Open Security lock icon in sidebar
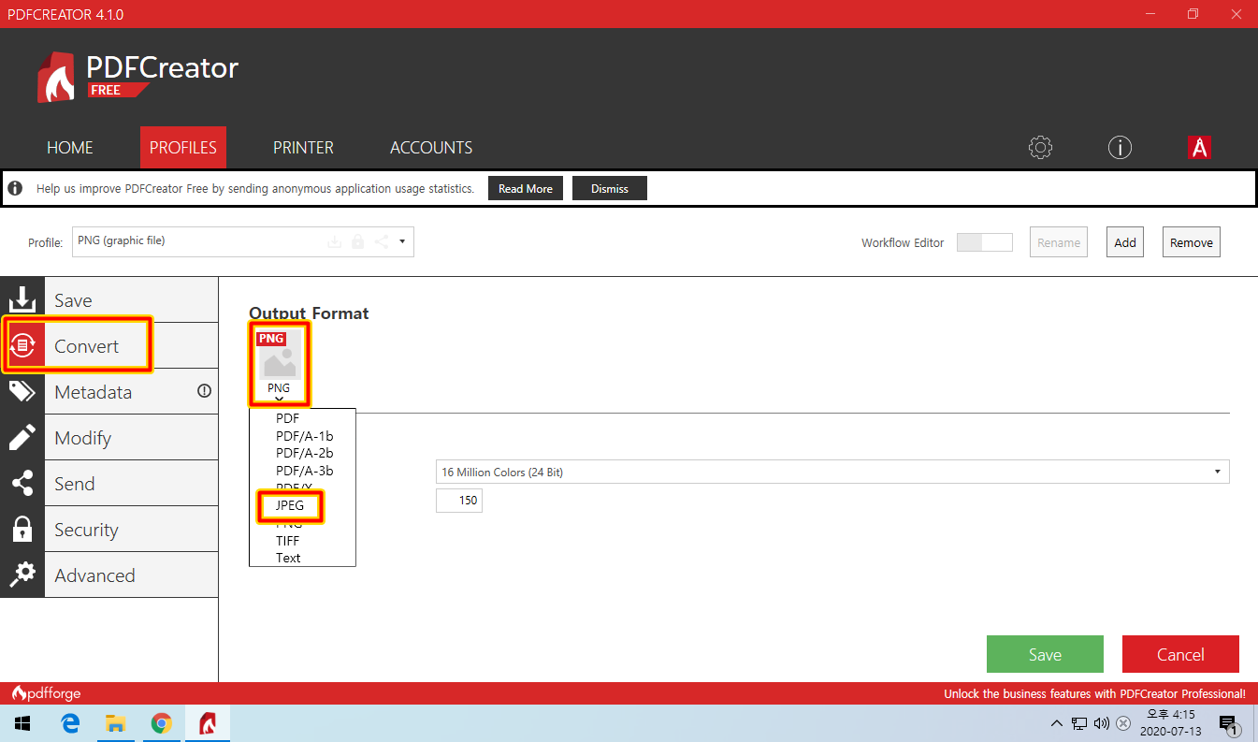1258x742 pixels. 22,529
